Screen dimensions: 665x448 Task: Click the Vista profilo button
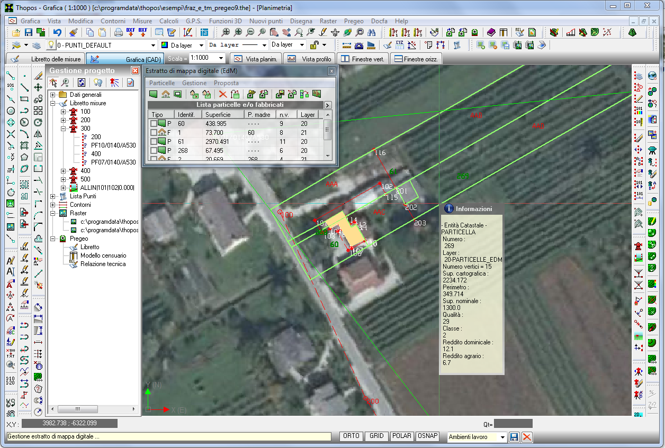(309, 59)
